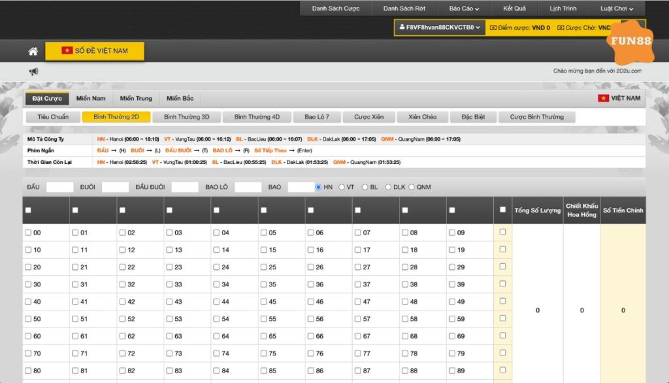The height and width of the screenshot is (383, 669).
Task: Click the Số Tiền Chính column header
Action: pos(623,210)
